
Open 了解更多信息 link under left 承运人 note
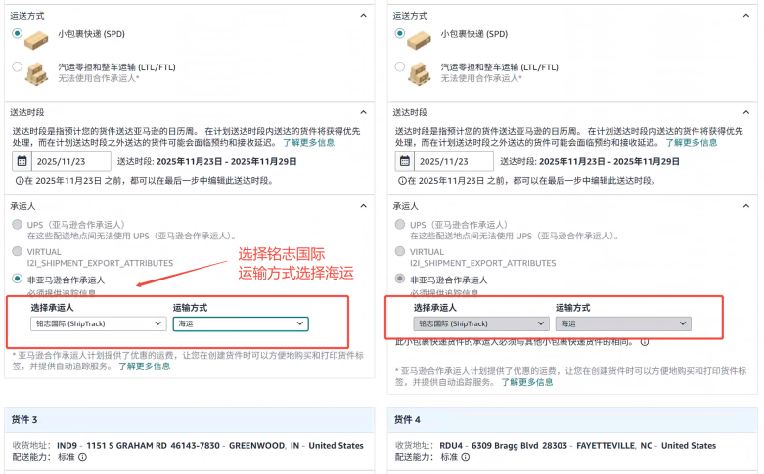point(145,366)
